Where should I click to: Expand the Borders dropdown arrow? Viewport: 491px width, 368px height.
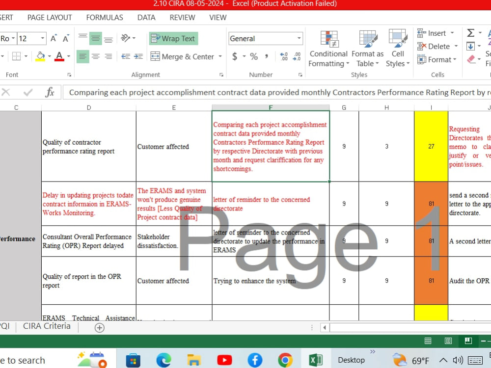26,56
